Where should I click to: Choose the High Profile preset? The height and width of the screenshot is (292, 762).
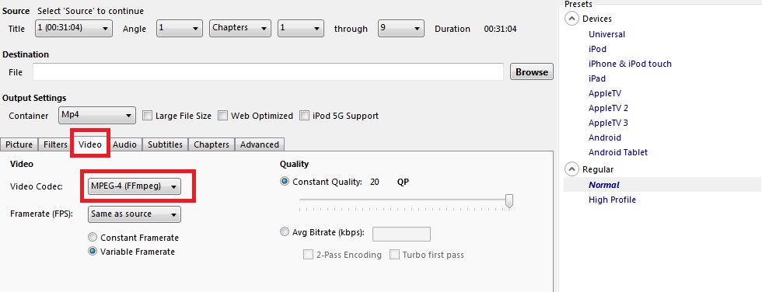pos(612,200)
